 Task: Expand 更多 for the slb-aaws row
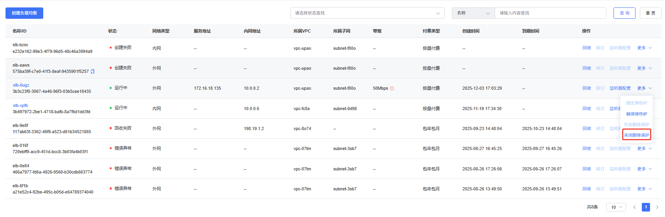point(642,68)
